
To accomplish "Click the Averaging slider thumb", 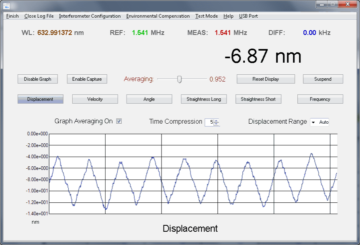I will pos(180,79).
